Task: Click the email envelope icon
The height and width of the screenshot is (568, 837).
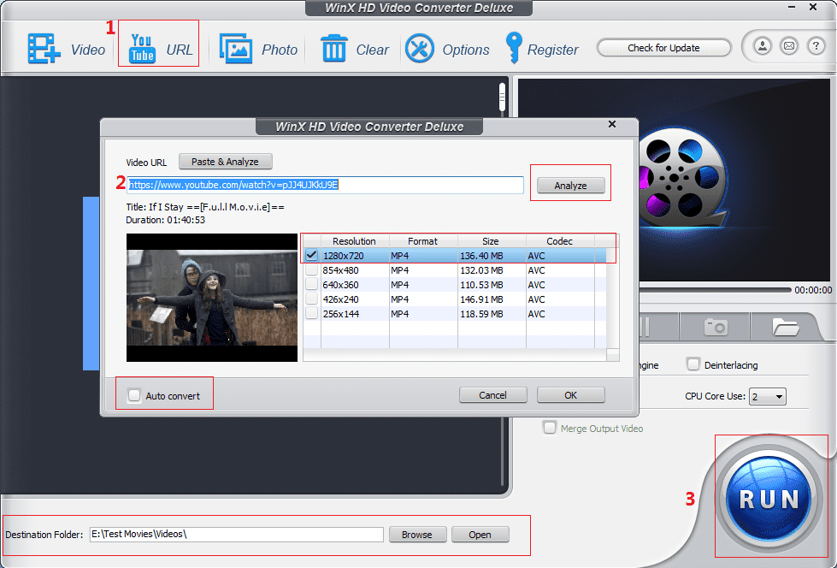Action: click(789, 46)
